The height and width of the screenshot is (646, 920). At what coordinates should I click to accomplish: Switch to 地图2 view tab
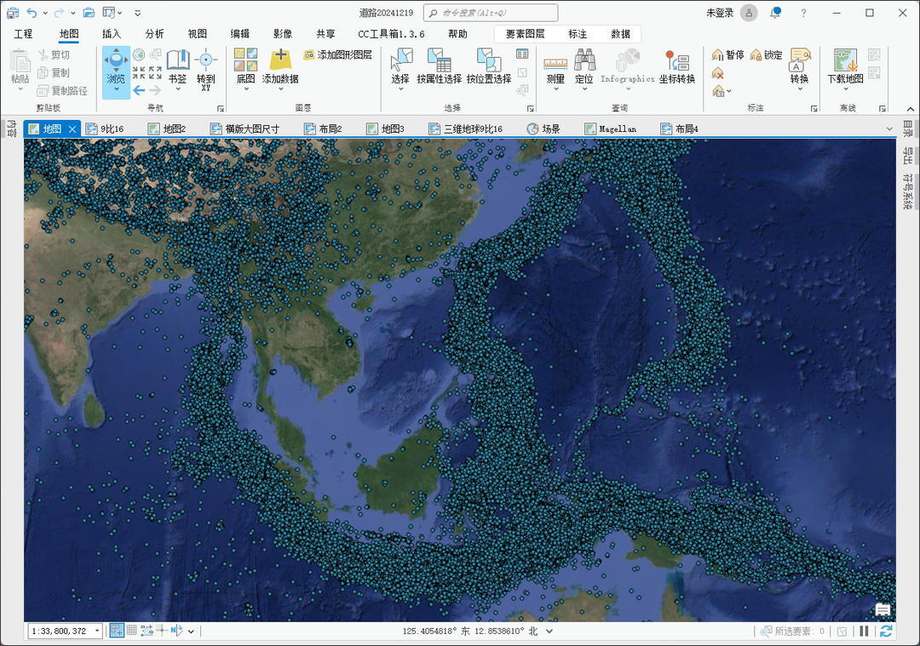click(x=167, y=129)
